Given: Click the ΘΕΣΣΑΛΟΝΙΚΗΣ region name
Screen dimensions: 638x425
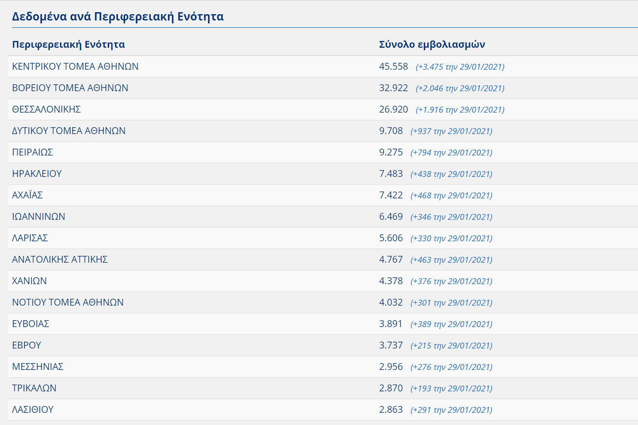Looking at the screenshot, I should (46, 110).
